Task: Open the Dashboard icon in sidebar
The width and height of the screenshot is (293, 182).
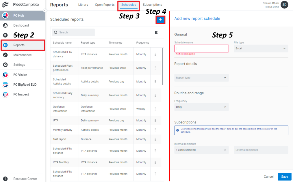Action: coord(5,25)
